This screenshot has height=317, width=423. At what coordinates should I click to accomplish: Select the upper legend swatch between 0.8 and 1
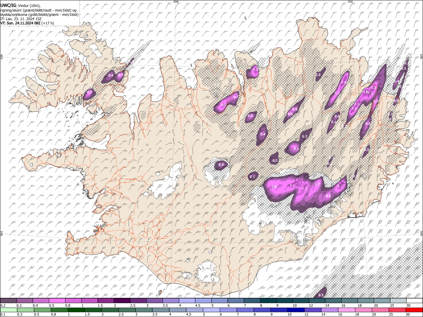pos(73,300)
